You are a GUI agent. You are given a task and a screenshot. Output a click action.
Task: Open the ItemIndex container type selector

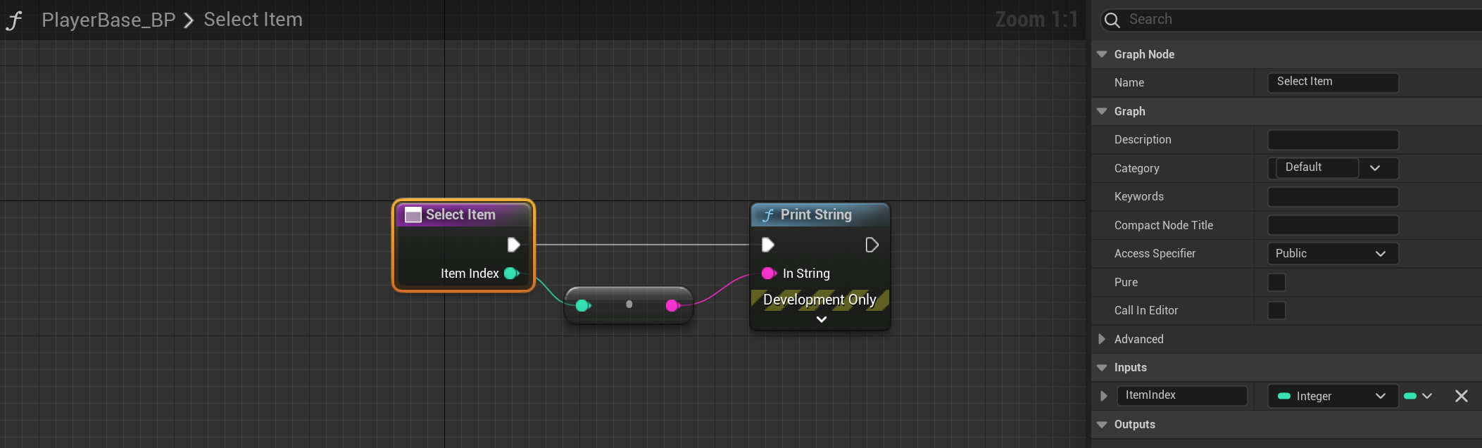[x=1419, y=396]
